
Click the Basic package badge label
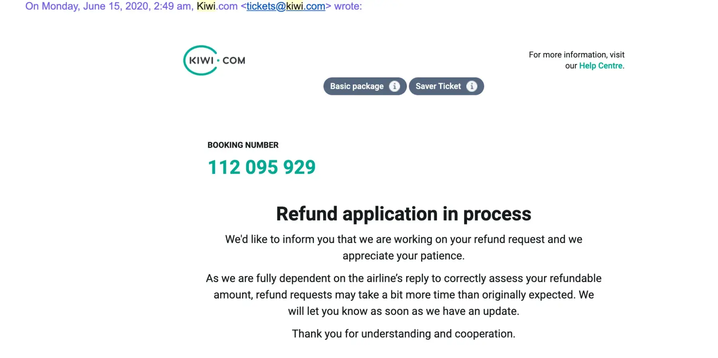[357, 86]
